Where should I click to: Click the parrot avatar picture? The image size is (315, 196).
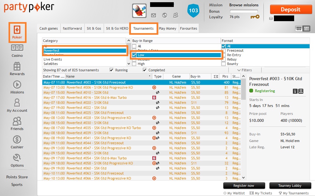(139, 11)
